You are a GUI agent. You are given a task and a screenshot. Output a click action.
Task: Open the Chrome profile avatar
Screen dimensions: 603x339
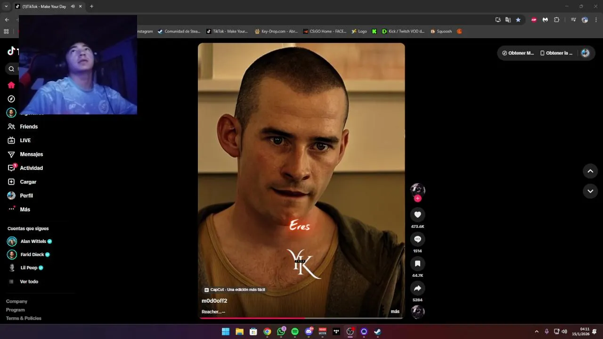click(585, 20)
